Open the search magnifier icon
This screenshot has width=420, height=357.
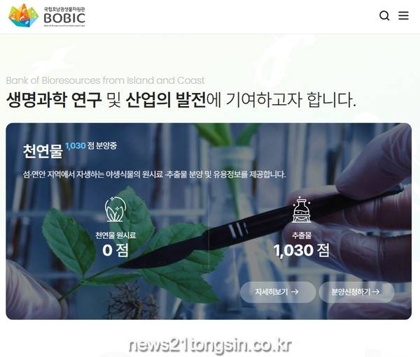384,16
